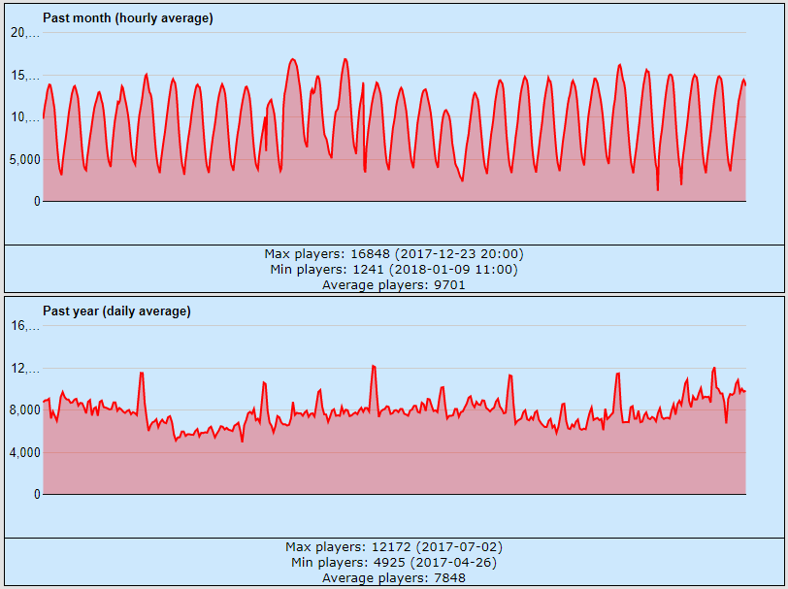Select the 'Min players: 1241' statistic line
This screenshot has height=589, width=788.
pos(394,270)
